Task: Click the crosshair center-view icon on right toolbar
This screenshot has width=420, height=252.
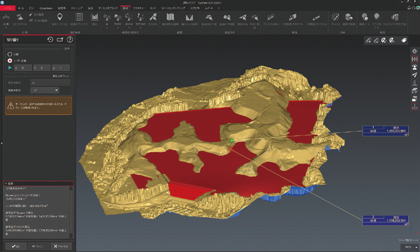Action: (x=415, y=51)
